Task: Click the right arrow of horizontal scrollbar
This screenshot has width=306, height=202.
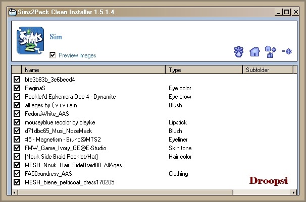Action: point(294,192)
